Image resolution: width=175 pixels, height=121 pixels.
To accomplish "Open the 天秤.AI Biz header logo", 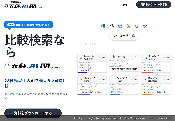I will point(24,5).
